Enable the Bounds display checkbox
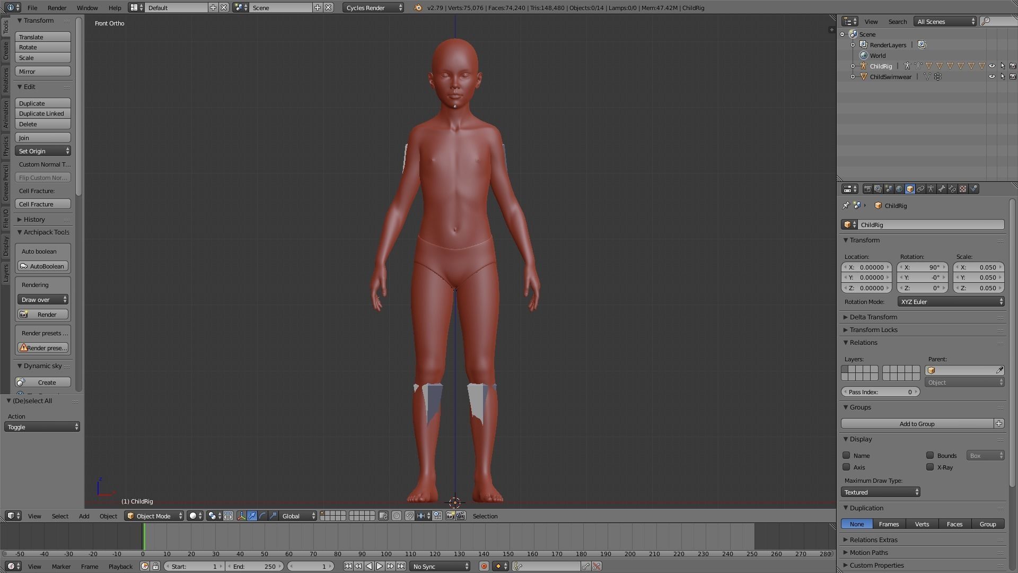 click(x=929, y=455)
